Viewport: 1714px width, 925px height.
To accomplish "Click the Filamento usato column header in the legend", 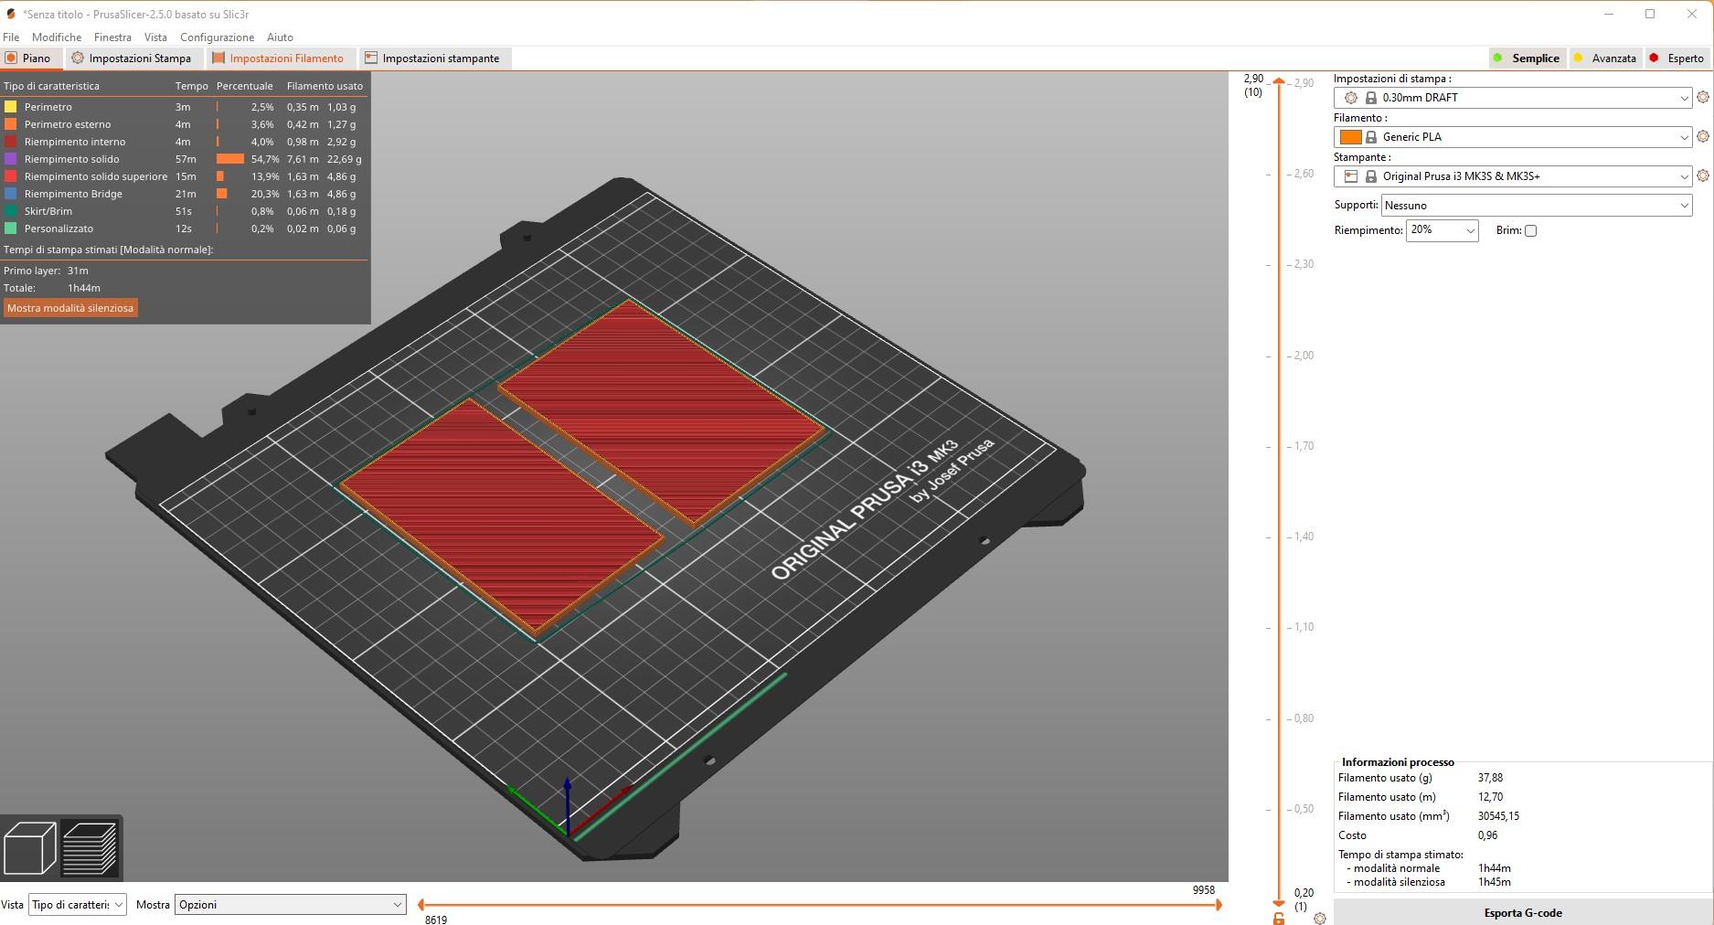I will point(325,86).
